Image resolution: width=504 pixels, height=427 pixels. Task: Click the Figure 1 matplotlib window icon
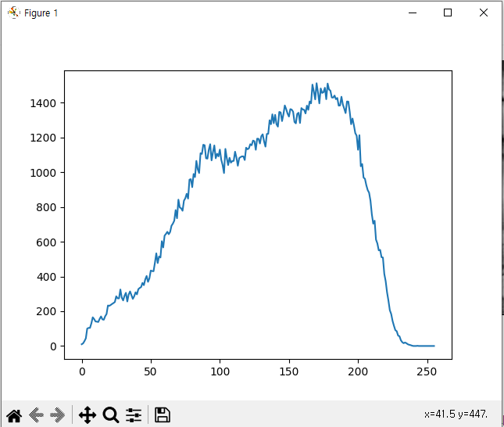coord(13,13)
